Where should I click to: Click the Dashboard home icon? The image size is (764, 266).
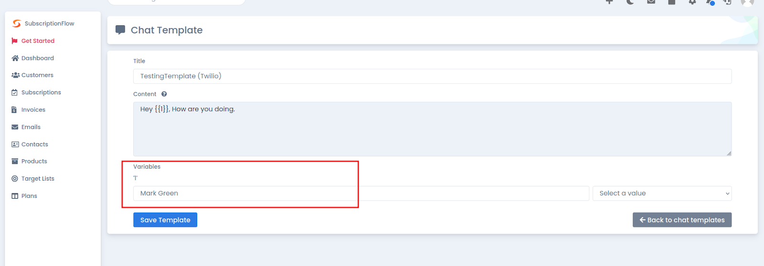tap(15, 58)
